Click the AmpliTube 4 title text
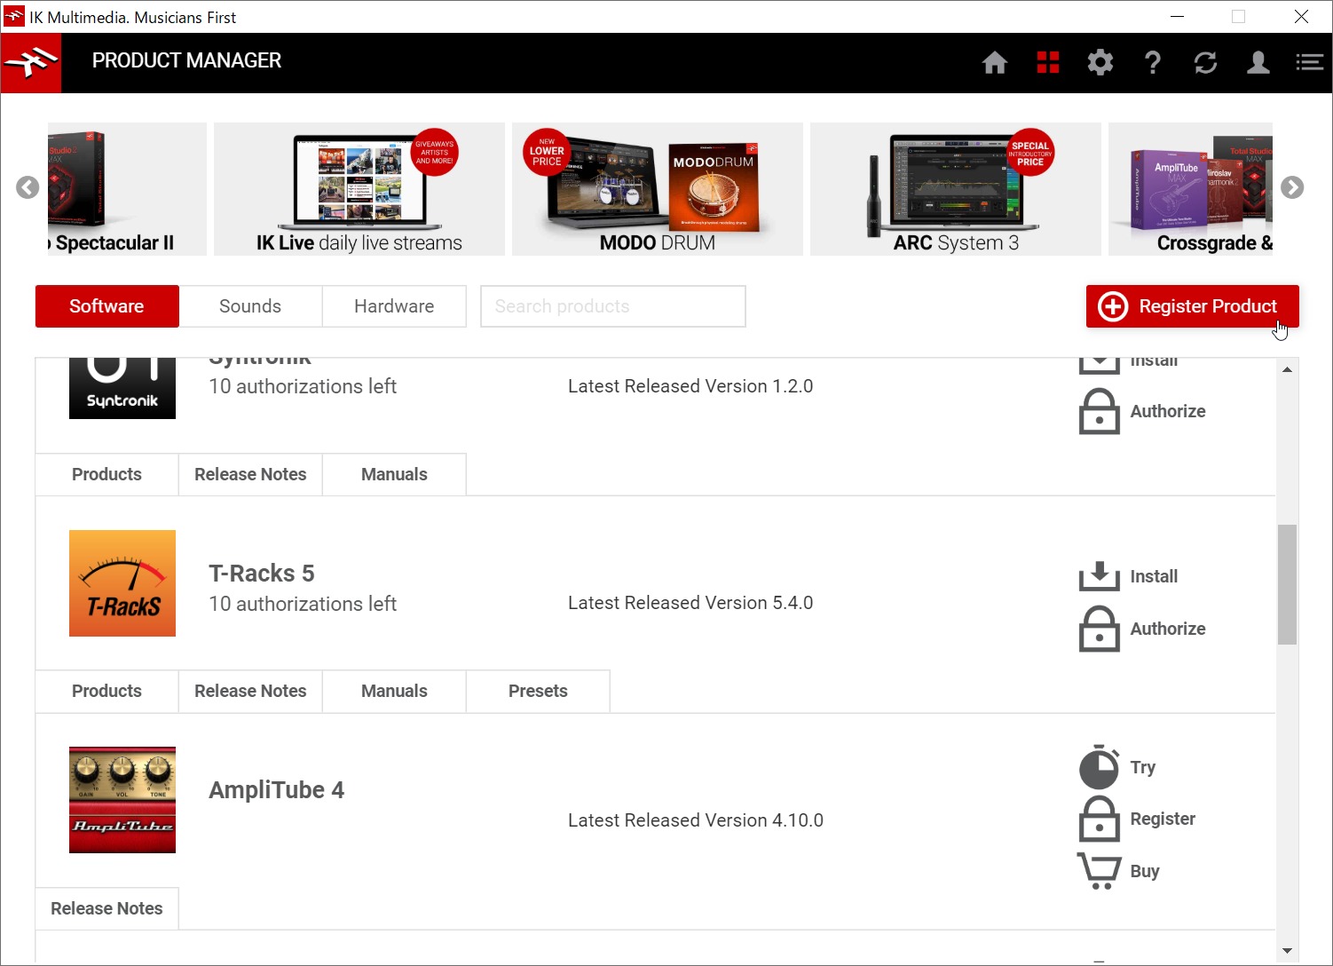This screenshot has width=1333, height=966. (x=276, y=790)
